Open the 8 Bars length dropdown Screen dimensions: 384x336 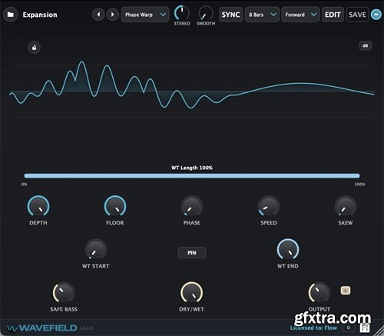[262, 15]
